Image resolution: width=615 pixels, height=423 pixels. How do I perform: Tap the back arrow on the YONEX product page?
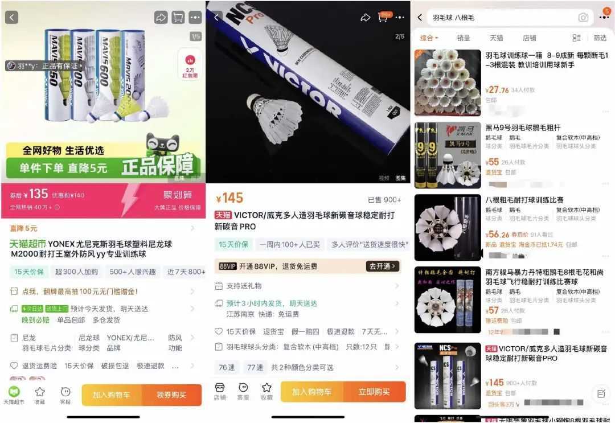(x=12, y=17)
